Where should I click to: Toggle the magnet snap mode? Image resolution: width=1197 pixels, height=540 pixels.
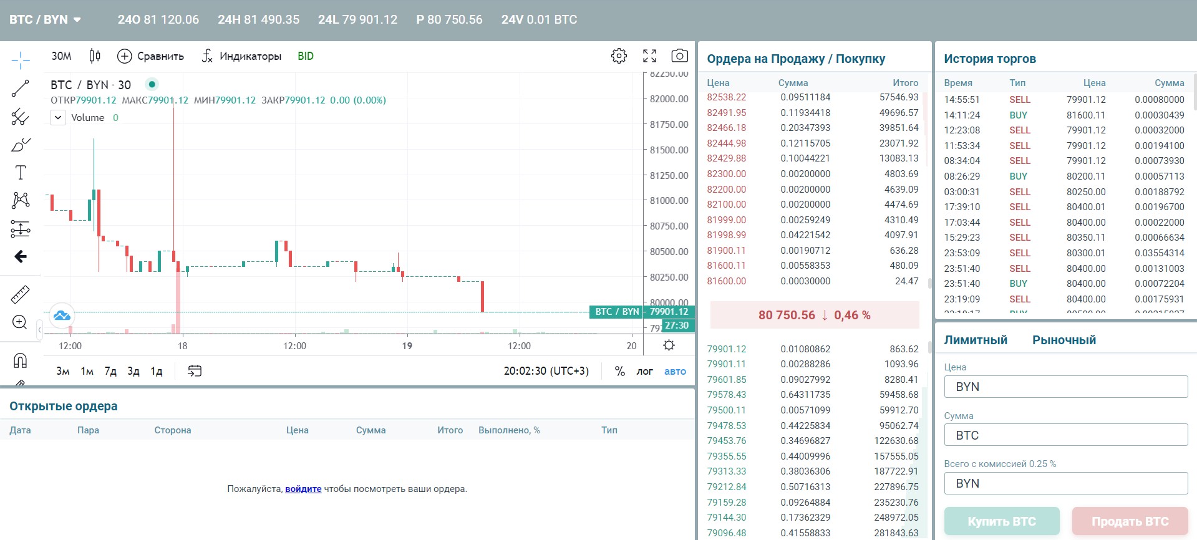pos(21,360)
